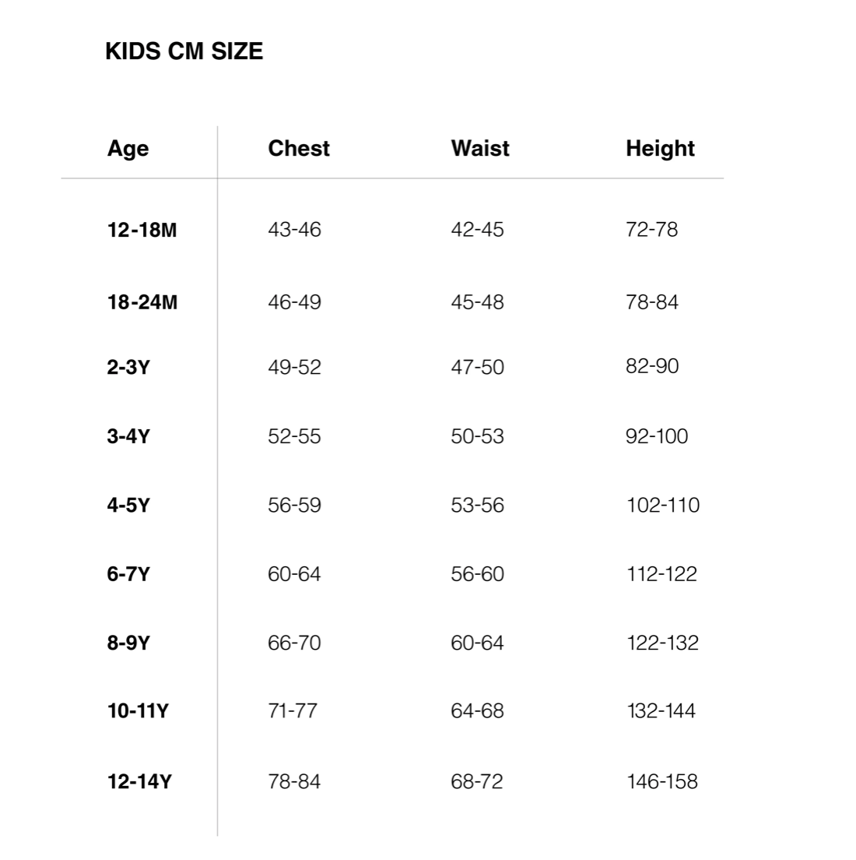Click chest value 71-77
Image resolution: width=856 pixels, height=860 pixels.
(x=292, y=710)
